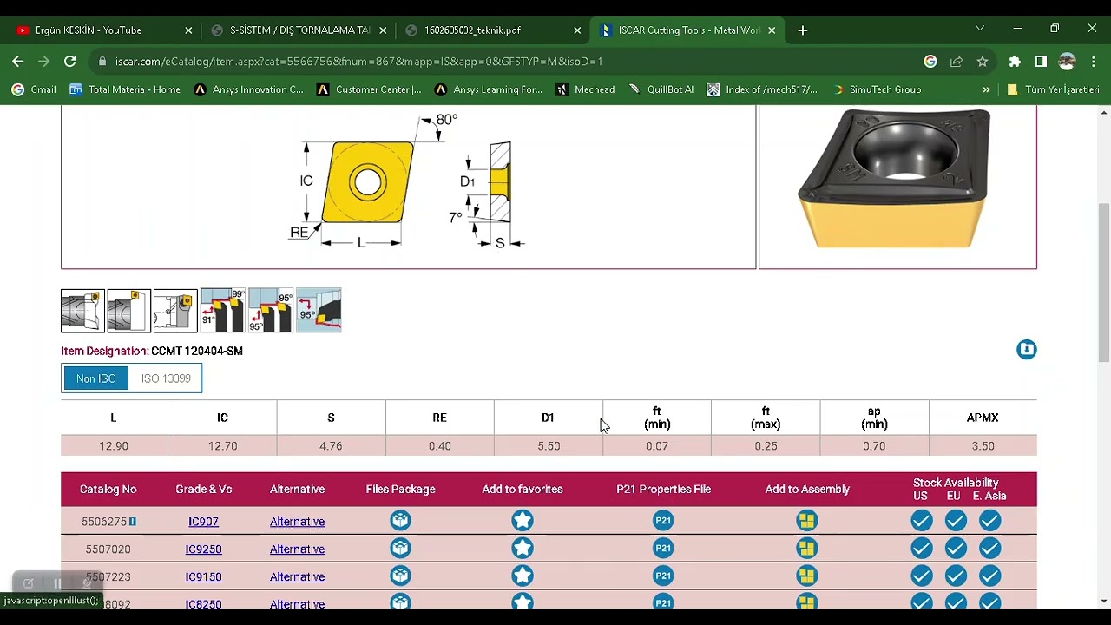
Task: Download P21 properties file for IC907
Action: click(663, 521)
